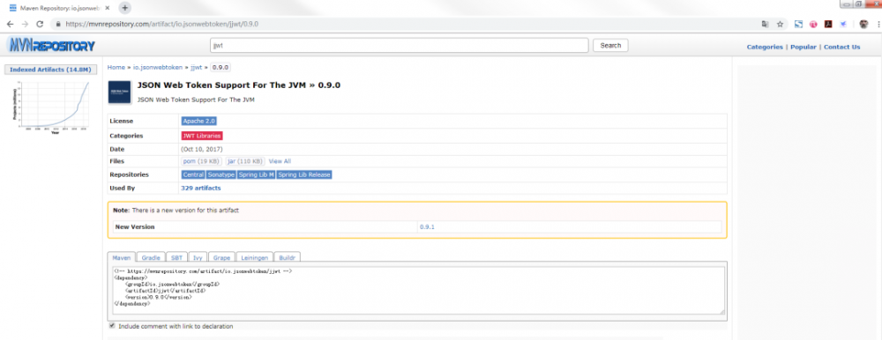
Task: Open the user profile avatar
Action: [x=863, y=24]
